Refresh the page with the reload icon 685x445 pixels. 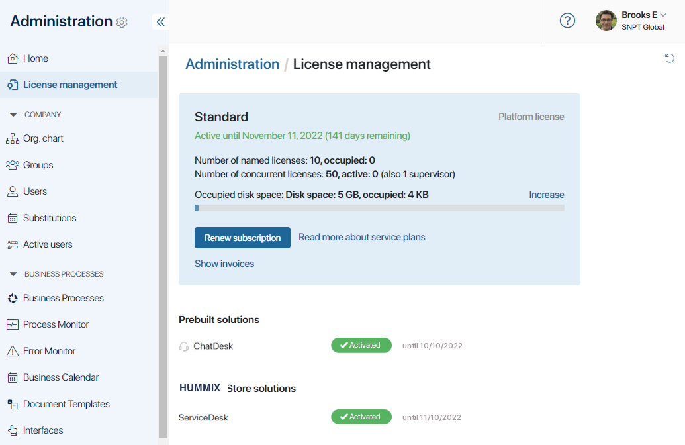pyautogui.click(x=669, y=58)
